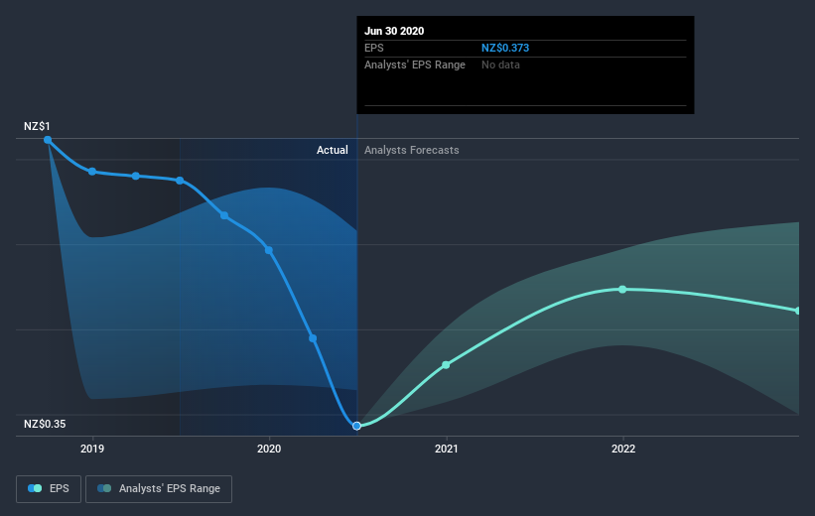Viewport: 815px width, 516px height.
Task: Click the EPS legend color pill icon
Action: point(35,488)
